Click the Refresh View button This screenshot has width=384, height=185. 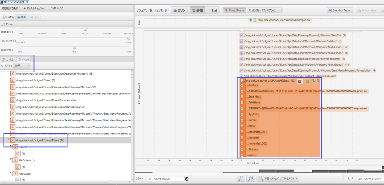[x=367, y=10]
